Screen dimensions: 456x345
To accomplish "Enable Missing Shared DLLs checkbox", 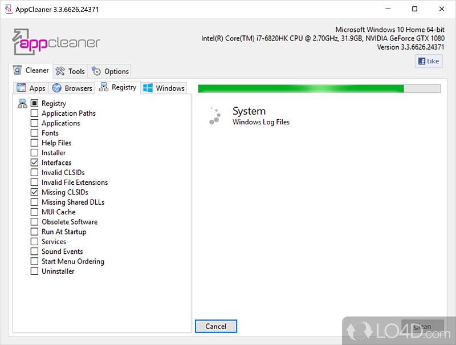I will (34, 202).
